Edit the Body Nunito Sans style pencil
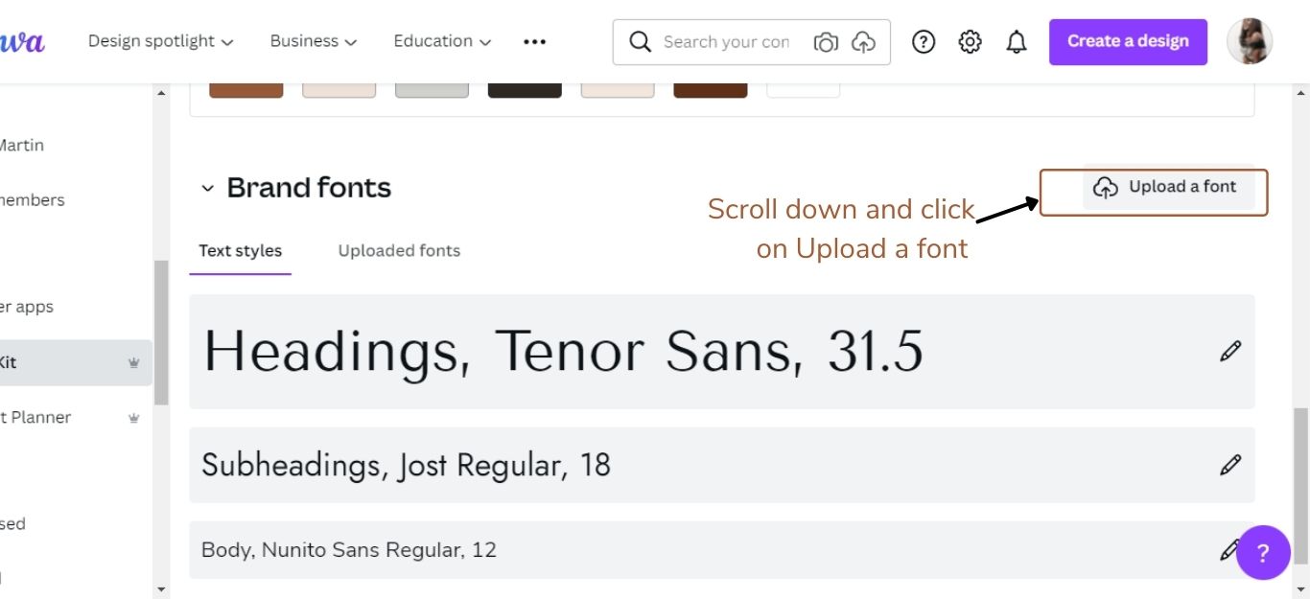This screenshot has height=599, width=1310. click(1230, 549)
